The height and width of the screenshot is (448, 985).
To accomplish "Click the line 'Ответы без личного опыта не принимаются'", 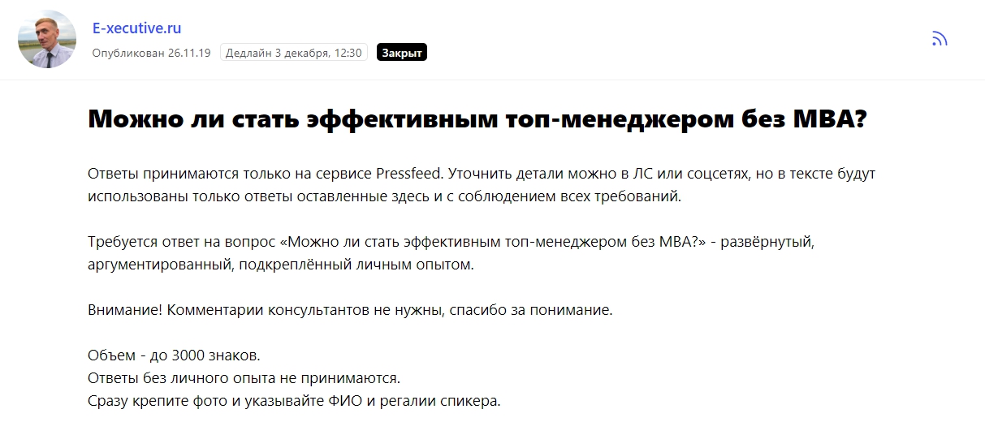I will click(244, 378).
